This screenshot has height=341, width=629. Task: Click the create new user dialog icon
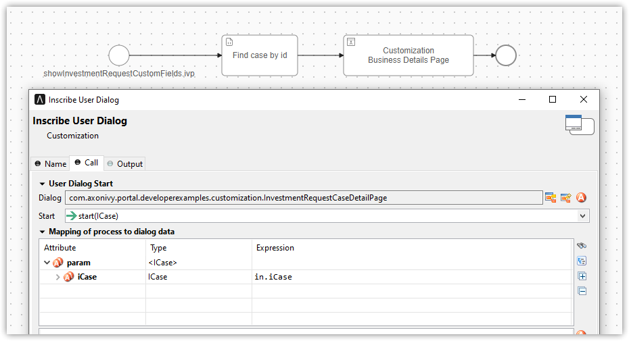[x=566, y=198]
